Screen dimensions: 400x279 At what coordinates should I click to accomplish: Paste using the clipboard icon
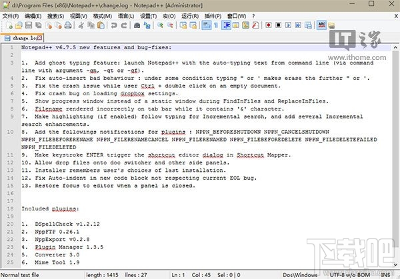pos(101,25)
